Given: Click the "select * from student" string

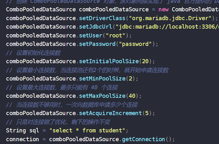Looking at the screenshot, I should point(87,130).
